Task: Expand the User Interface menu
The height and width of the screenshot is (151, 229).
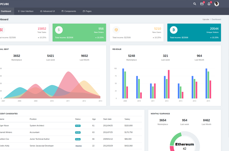Action: point(25,11)
